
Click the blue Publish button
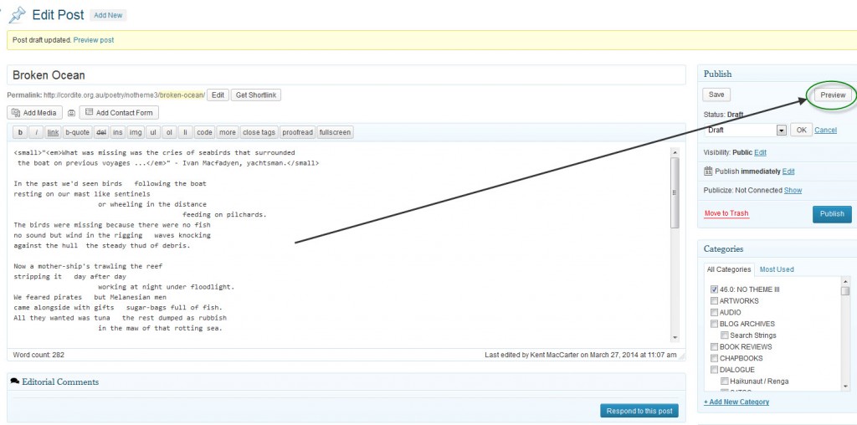pos(831,214)
